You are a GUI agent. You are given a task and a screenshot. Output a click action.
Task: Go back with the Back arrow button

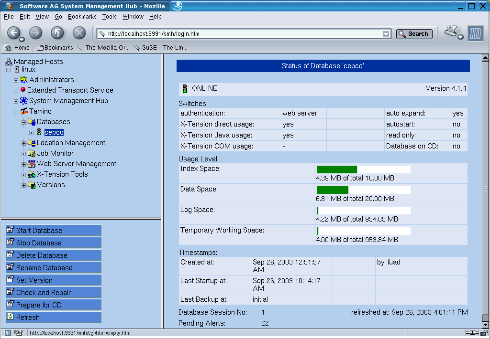[x=13, y=33]
